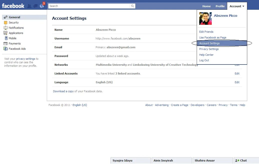Open Advertising footer link

162,105
